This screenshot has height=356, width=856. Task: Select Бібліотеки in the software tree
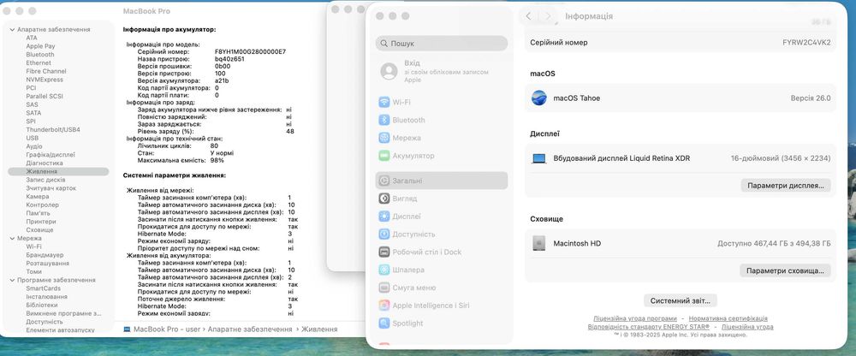41,305
